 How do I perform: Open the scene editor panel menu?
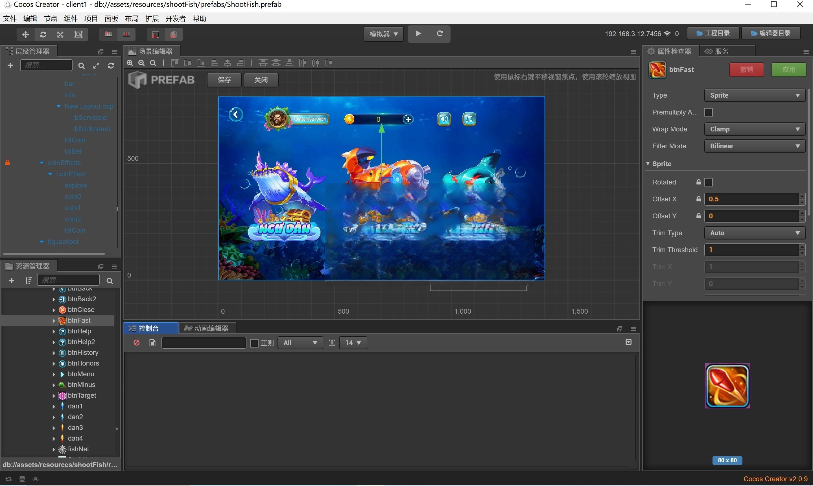[633, 52]
